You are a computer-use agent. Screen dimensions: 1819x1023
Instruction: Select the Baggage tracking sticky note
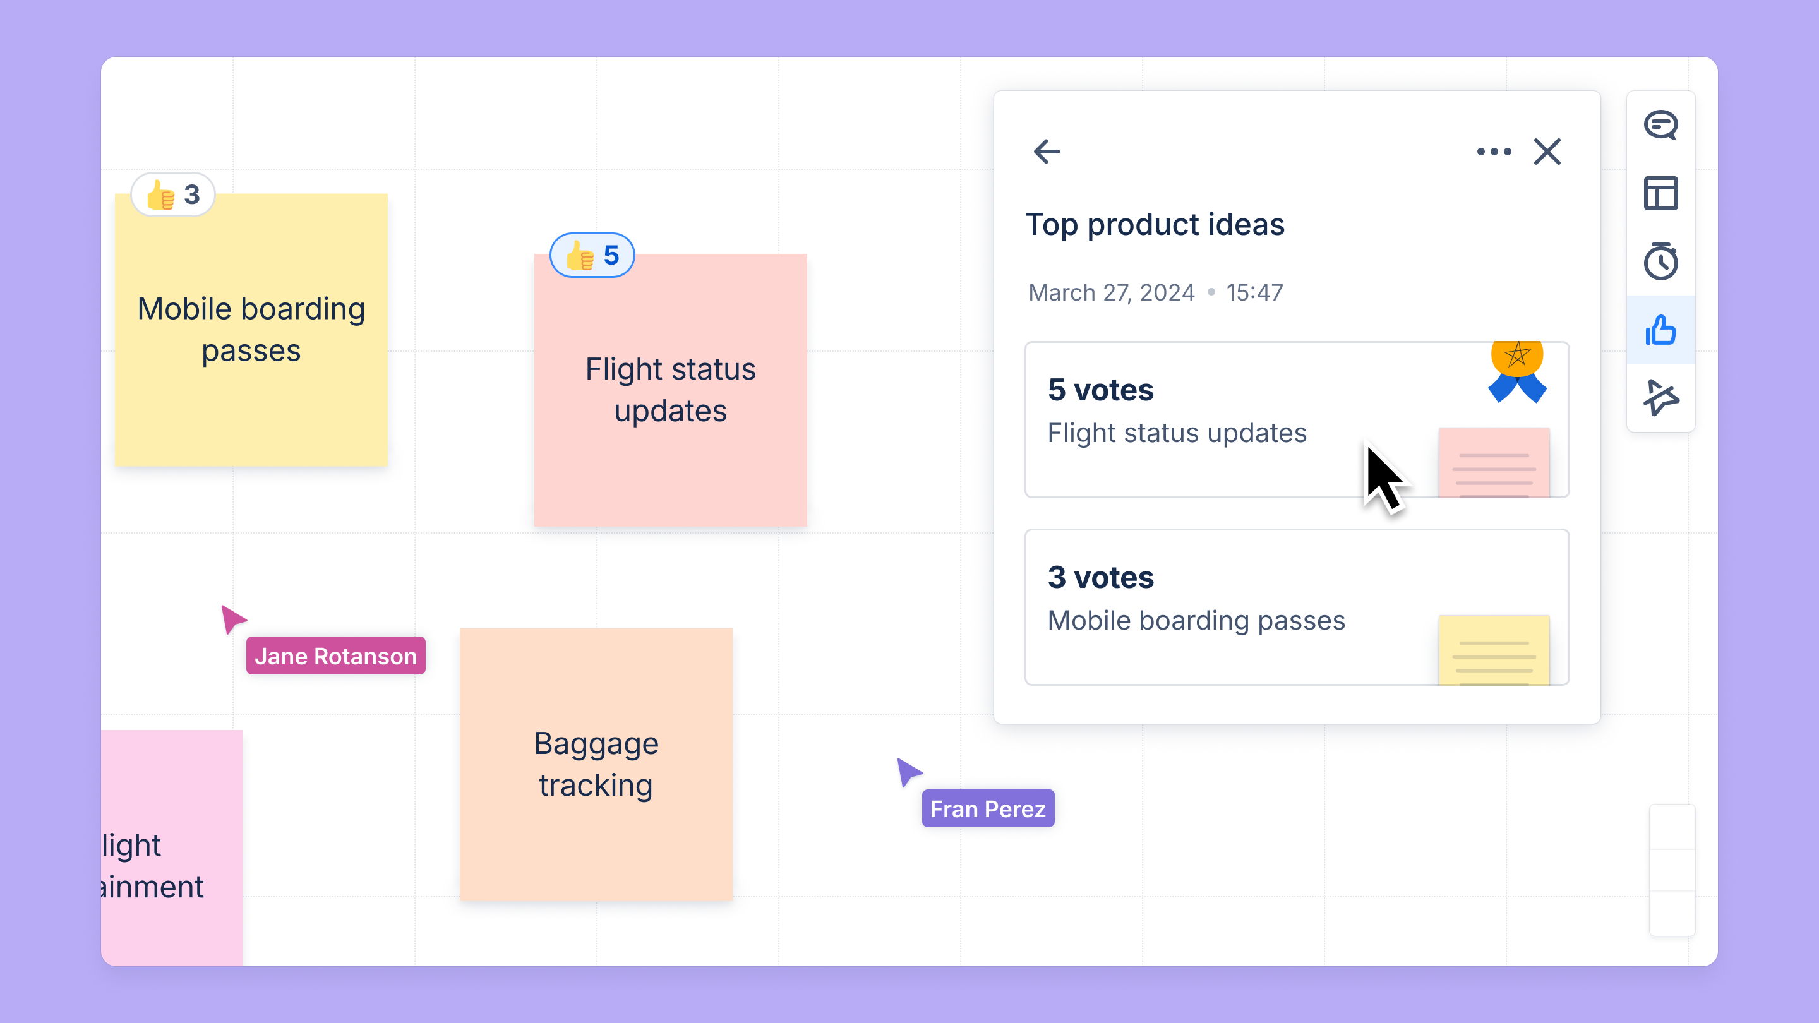596,764
